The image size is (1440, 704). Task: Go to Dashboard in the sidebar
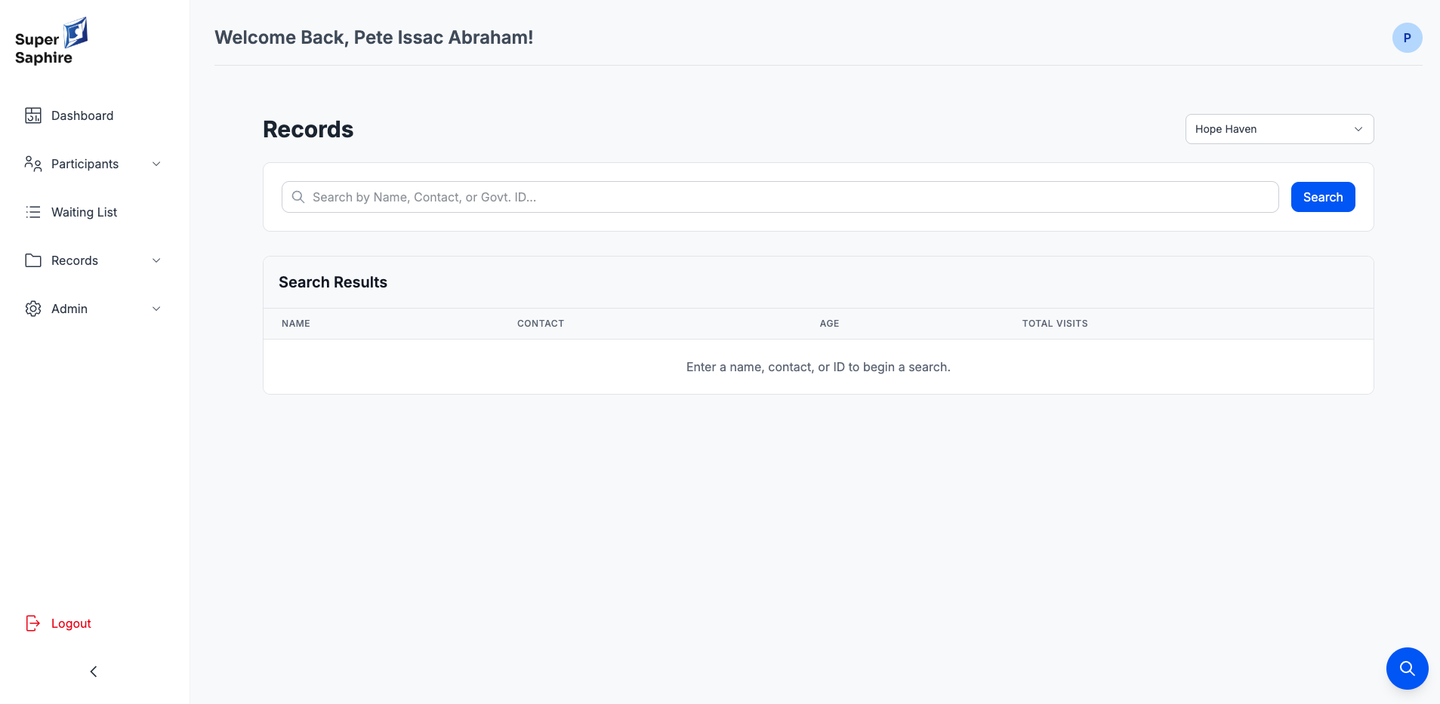(82, 115)
